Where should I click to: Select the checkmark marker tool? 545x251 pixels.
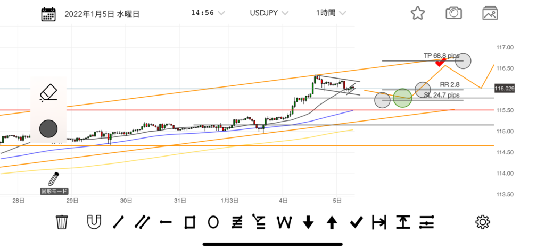(x=356, y=222)
